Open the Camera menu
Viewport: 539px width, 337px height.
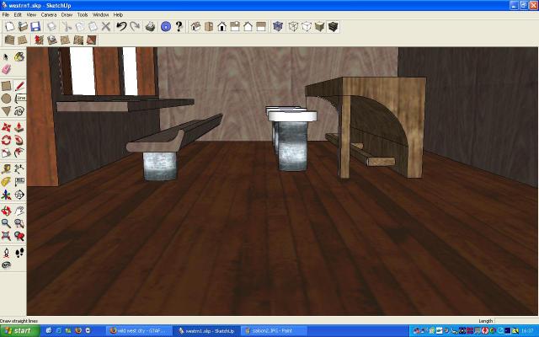click(49, 14)
